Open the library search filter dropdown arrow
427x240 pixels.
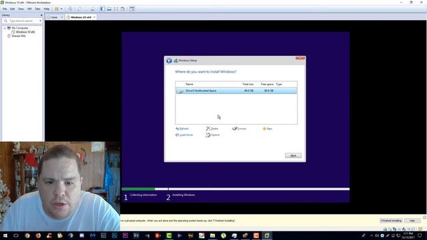[x=40, y=21]
